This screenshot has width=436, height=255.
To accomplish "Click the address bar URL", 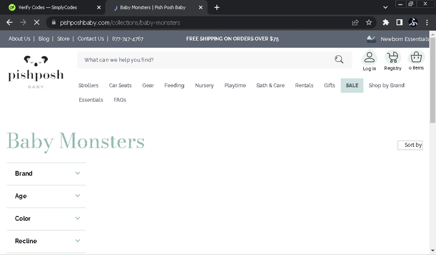I will click(x=120, y=23).
